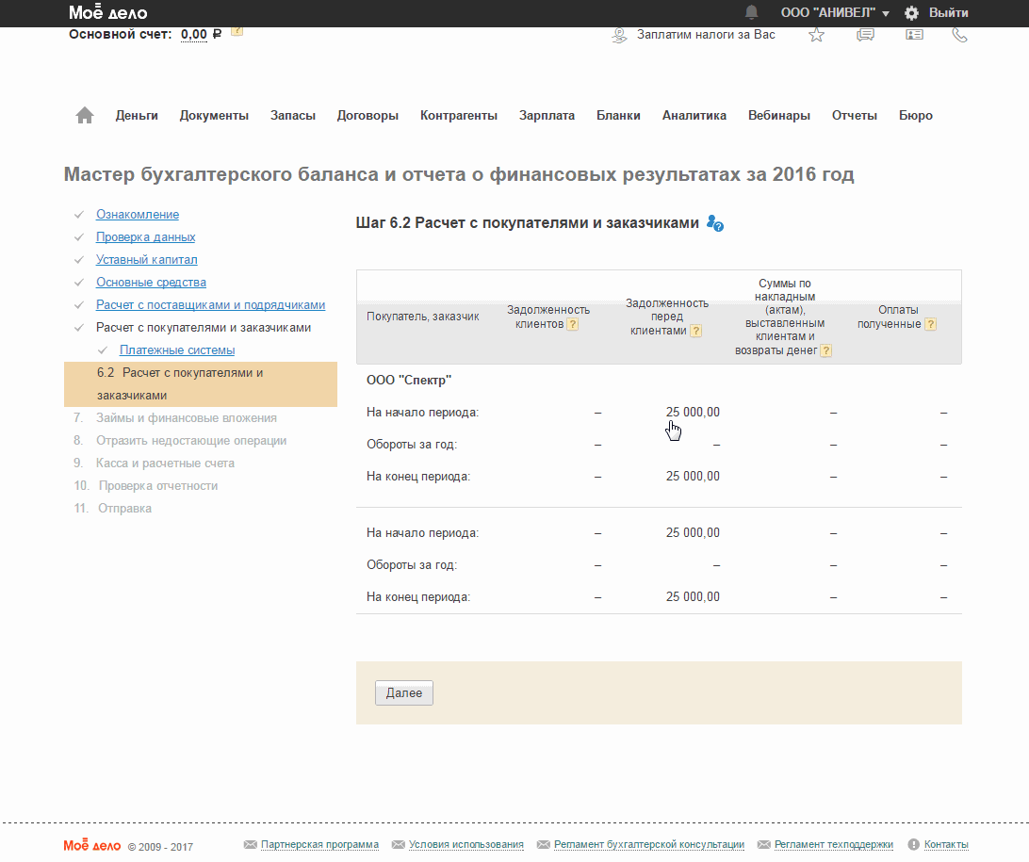Click the 0,00 main account balance
The image size is (1029, 862).
tap(194, 35)
